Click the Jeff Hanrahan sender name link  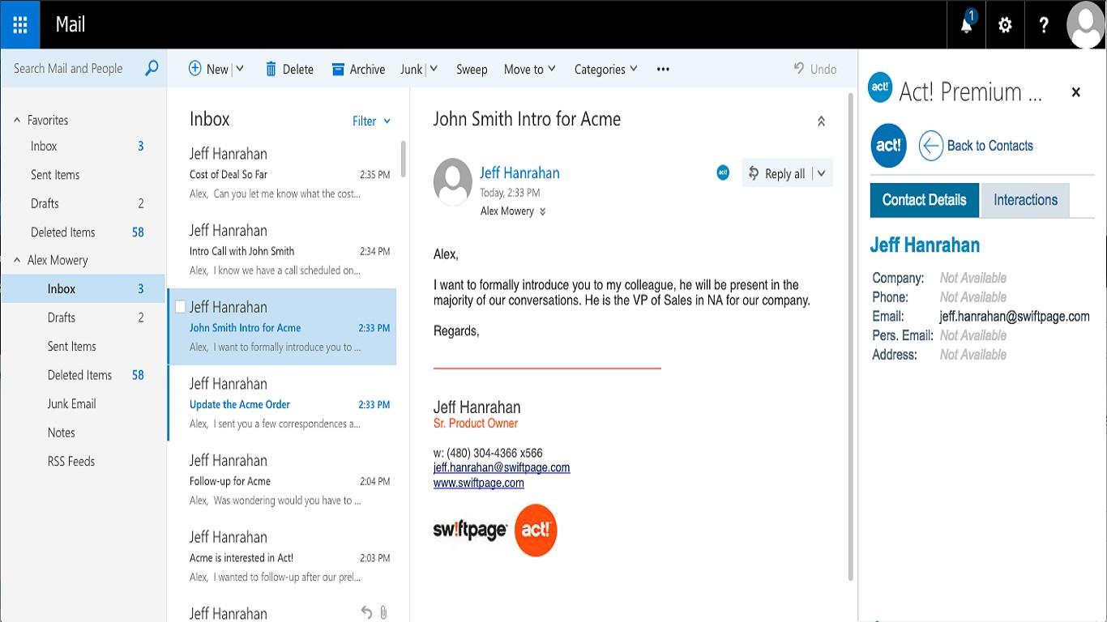[519, 173]
